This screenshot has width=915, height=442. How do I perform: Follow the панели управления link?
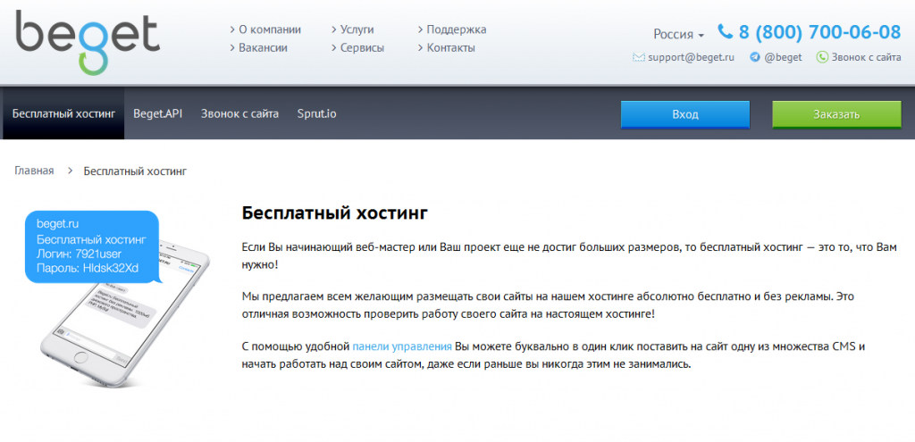(x=402, y=346)
